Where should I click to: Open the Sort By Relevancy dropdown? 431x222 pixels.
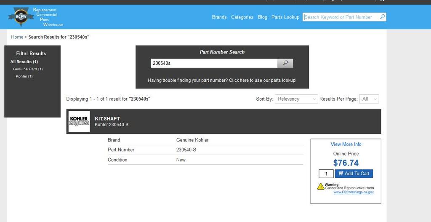pos(296,99)
